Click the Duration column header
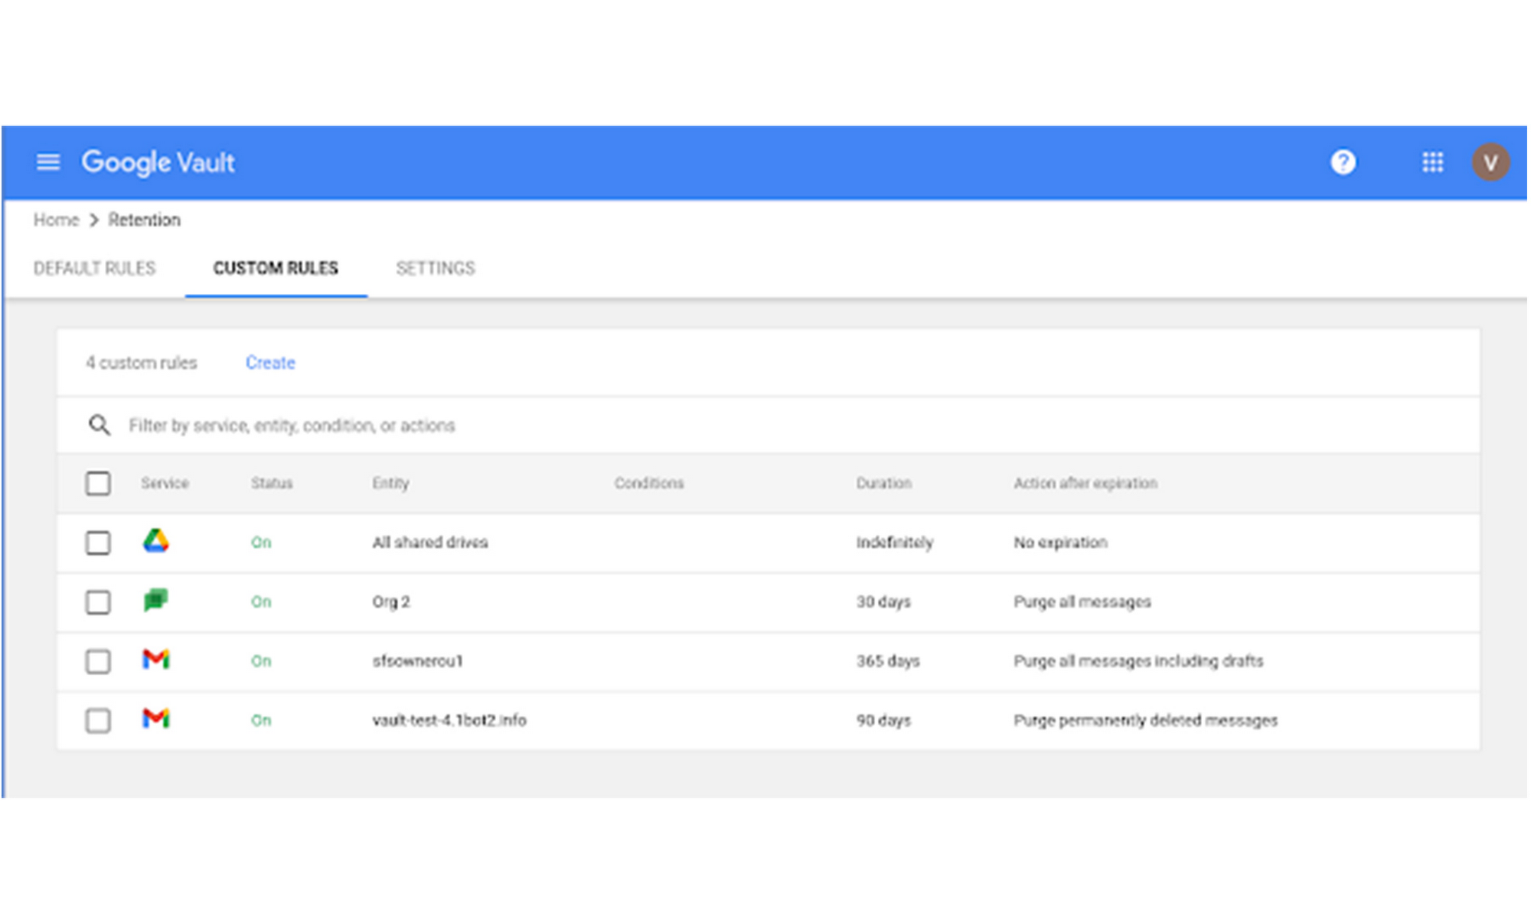 883,483
